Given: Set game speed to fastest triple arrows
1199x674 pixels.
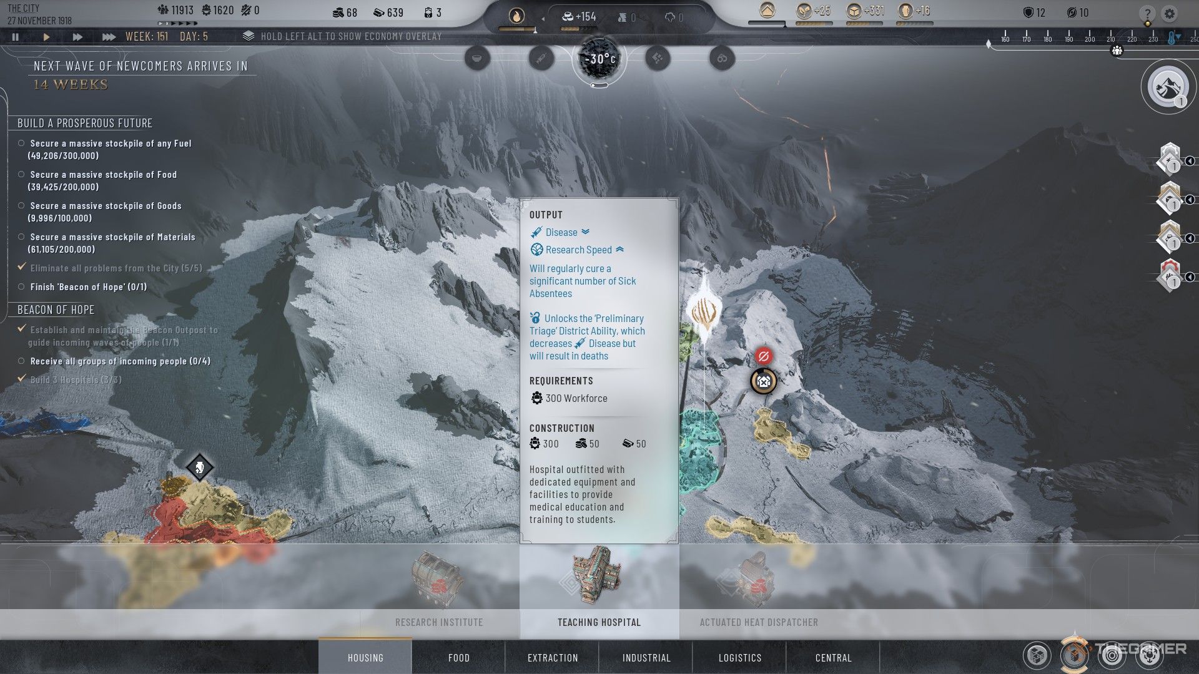Looking at the screenshot, I should click(109, 37).
